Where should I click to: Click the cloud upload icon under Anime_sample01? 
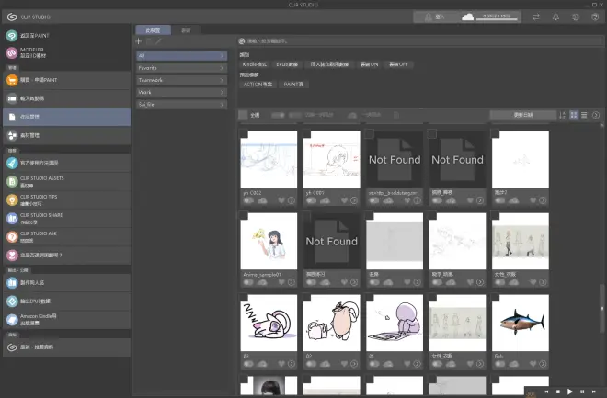(262, 282)
